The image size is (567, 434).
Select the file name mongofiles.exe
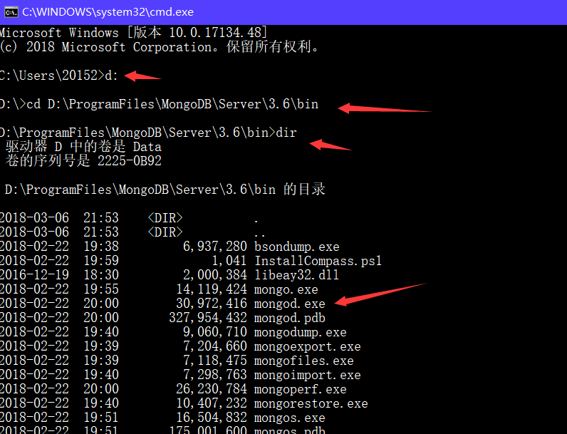(x=303, y=361)
